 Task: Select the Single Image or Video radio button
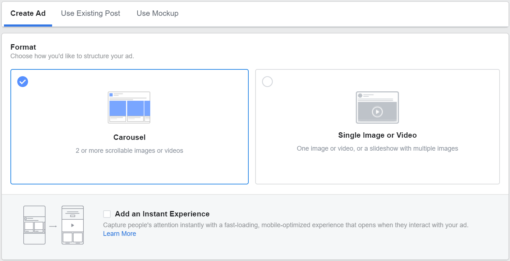coord(267,82)
